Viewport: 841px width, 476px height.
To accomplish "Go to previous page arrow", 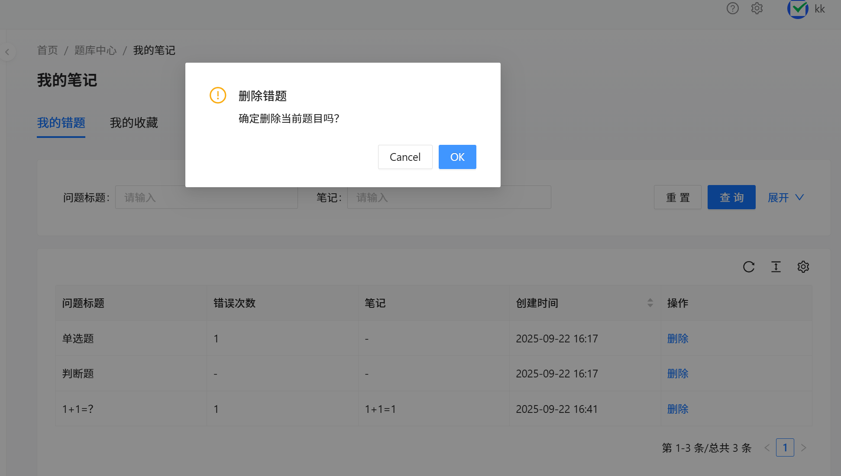I will point(767,448).
